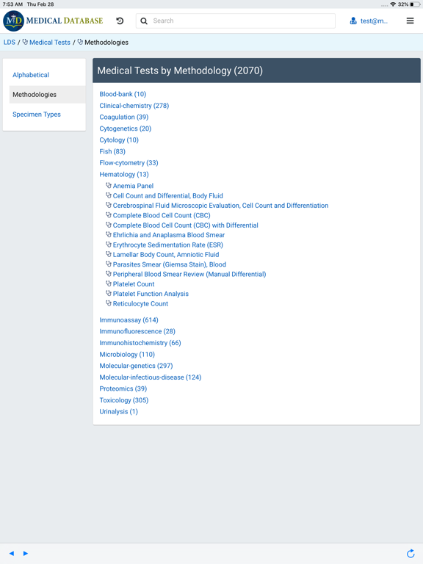
Task: Expand Microbiology (110) category
Action: [x=127, y=354]
